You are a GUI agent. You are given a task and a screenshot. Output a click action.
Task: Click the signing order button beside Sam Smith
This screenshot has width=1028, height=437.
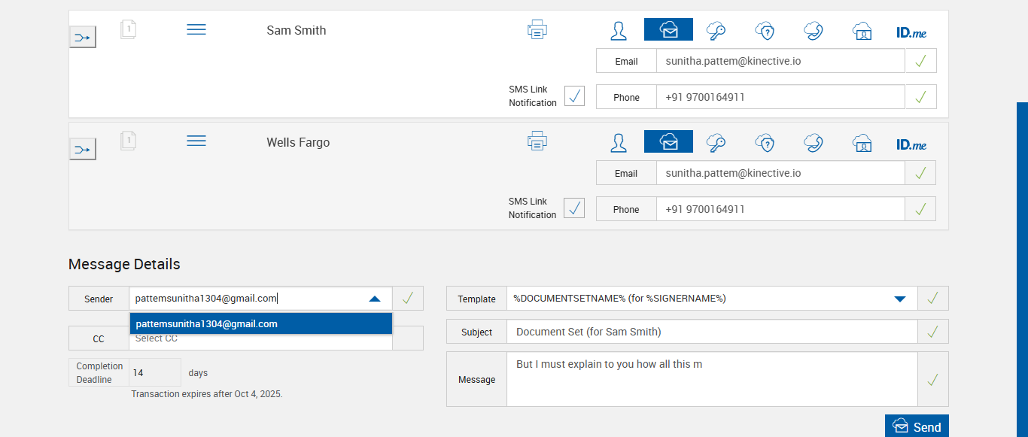point(83,37)
